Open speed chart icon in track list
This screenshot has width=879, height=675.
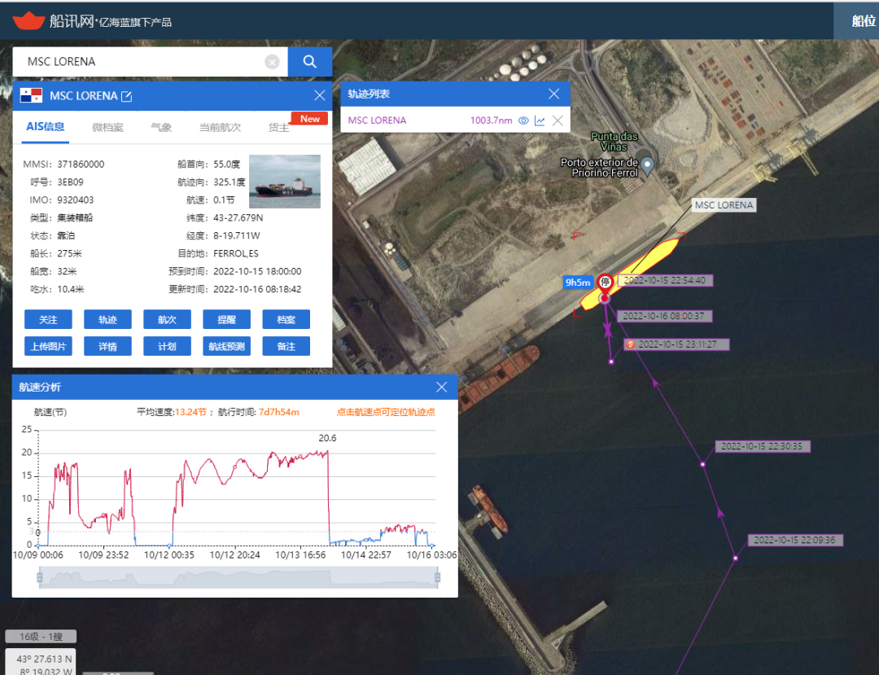(540, 121)
